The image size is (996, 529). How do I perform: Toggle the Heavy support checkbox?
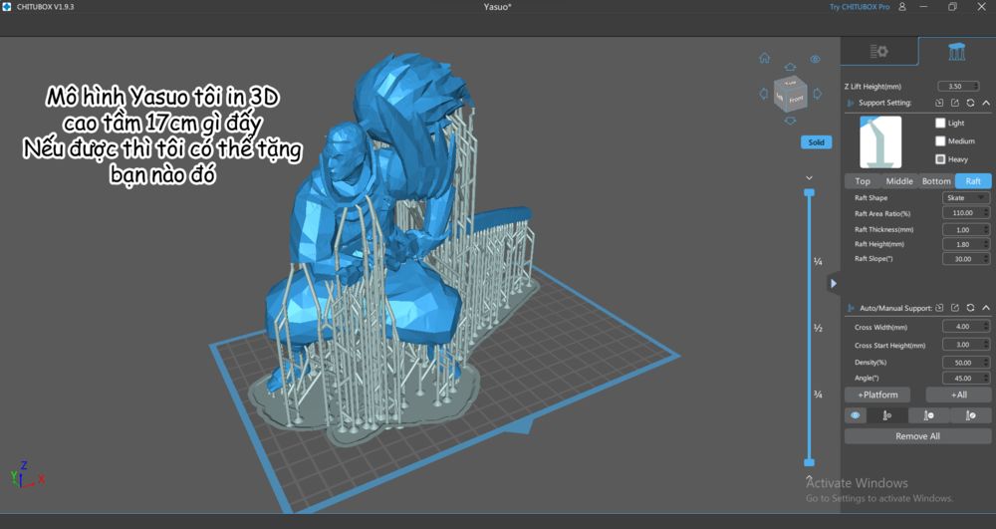click(x=940, y=159)
